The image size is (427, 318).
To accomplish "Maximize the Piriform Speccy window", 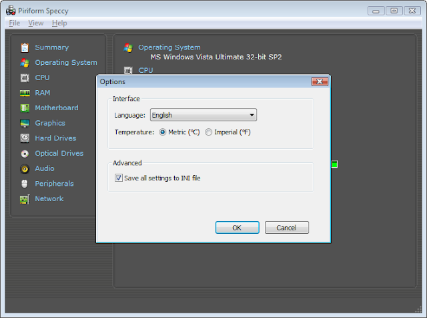I will (x=394, y=11).
